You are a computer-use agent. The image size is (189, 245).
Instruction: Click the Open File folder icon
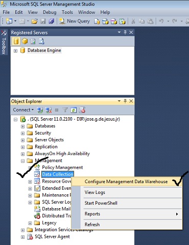[34, 21]
